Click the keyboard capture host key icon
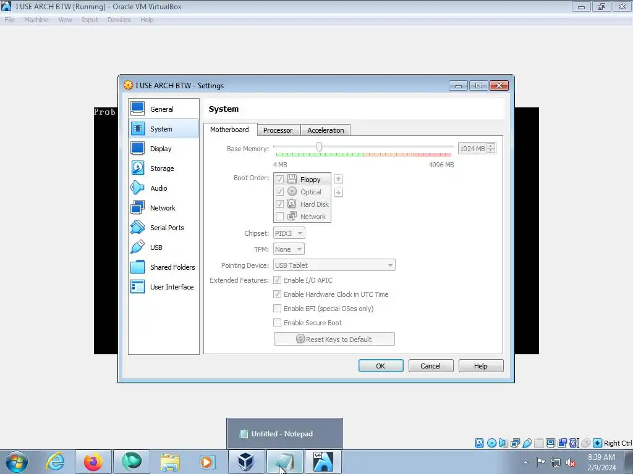This screenshot has height=474, width=633. [598, 443]
